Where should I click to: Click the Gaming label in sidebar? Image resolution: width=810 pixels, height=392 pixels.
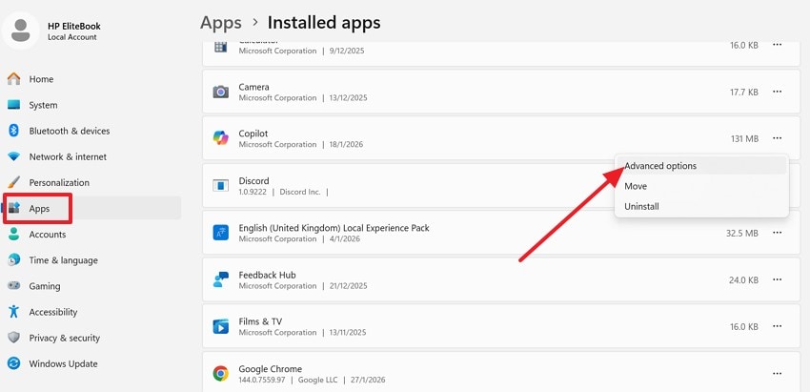tap(45, 286)
